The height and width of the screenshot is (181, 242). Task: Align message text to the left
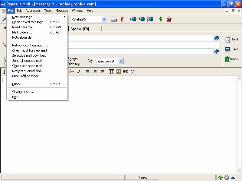pyautogui.click(x=88, y=71)
